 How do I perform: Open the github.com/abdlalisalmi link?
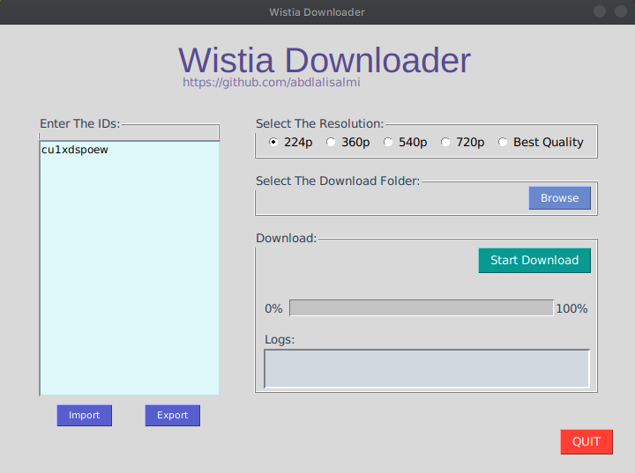pyautogui.click(x=272, y=82)
